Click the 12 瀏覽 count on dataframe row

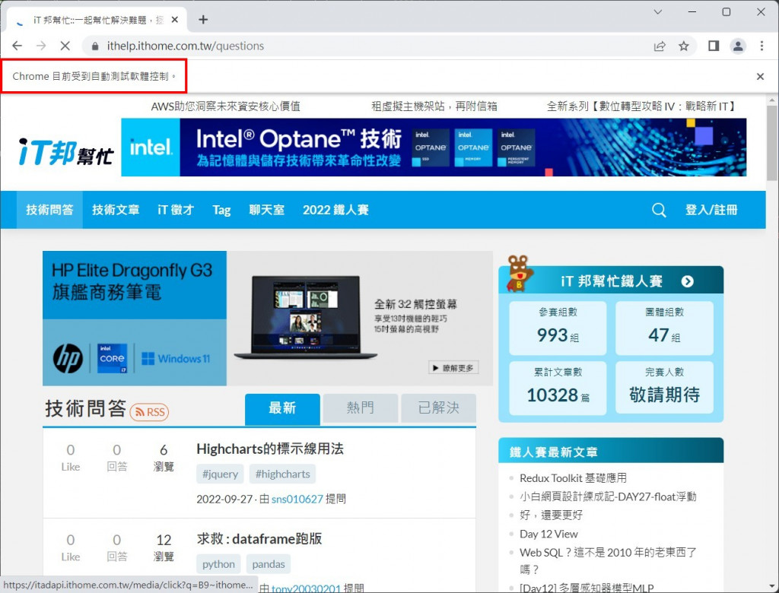164,547
